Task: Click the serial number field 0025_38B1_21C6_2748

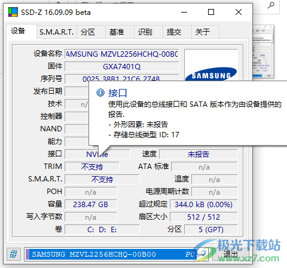Action: pos(122,78)
